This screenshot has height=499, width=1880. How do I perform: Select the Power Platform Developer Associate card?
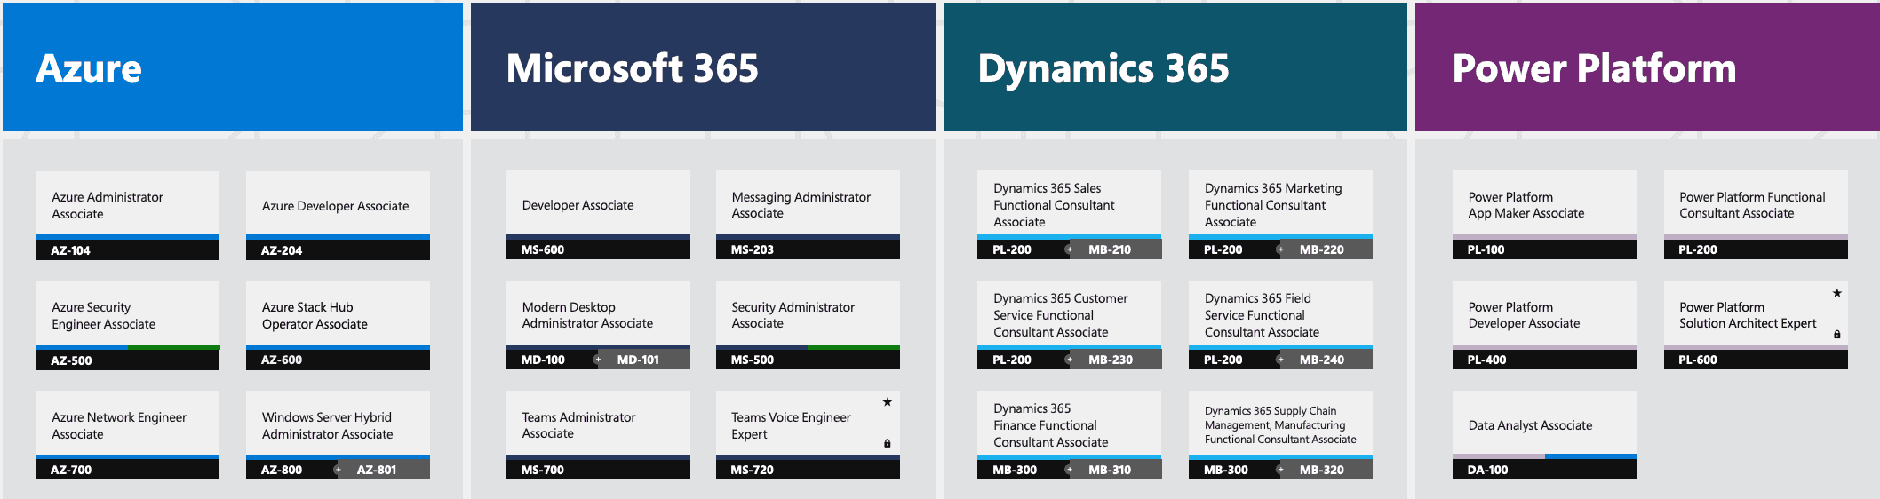pyautogui.click(x=1543, y=315)
